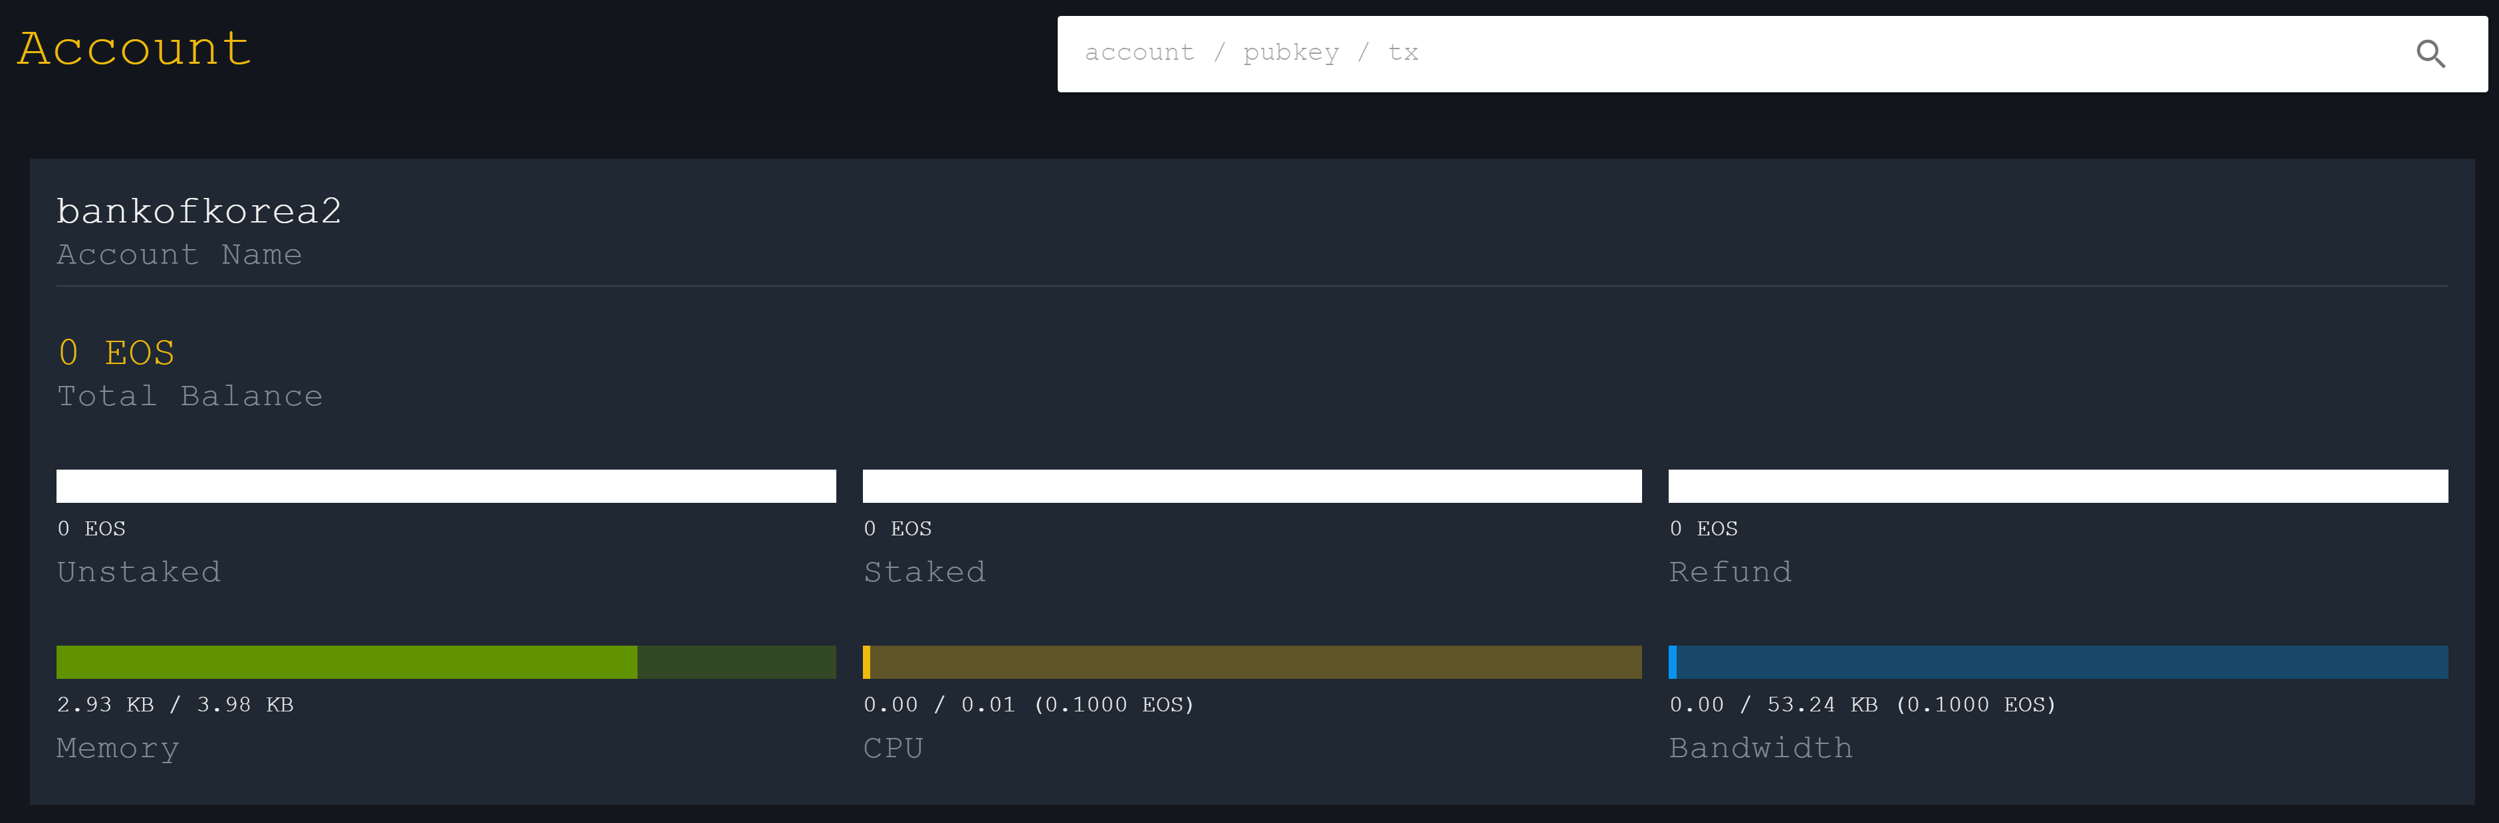
Task: Click the yellow CPU usage bar
Action: pyautogui.click(x=1251, y=662)
